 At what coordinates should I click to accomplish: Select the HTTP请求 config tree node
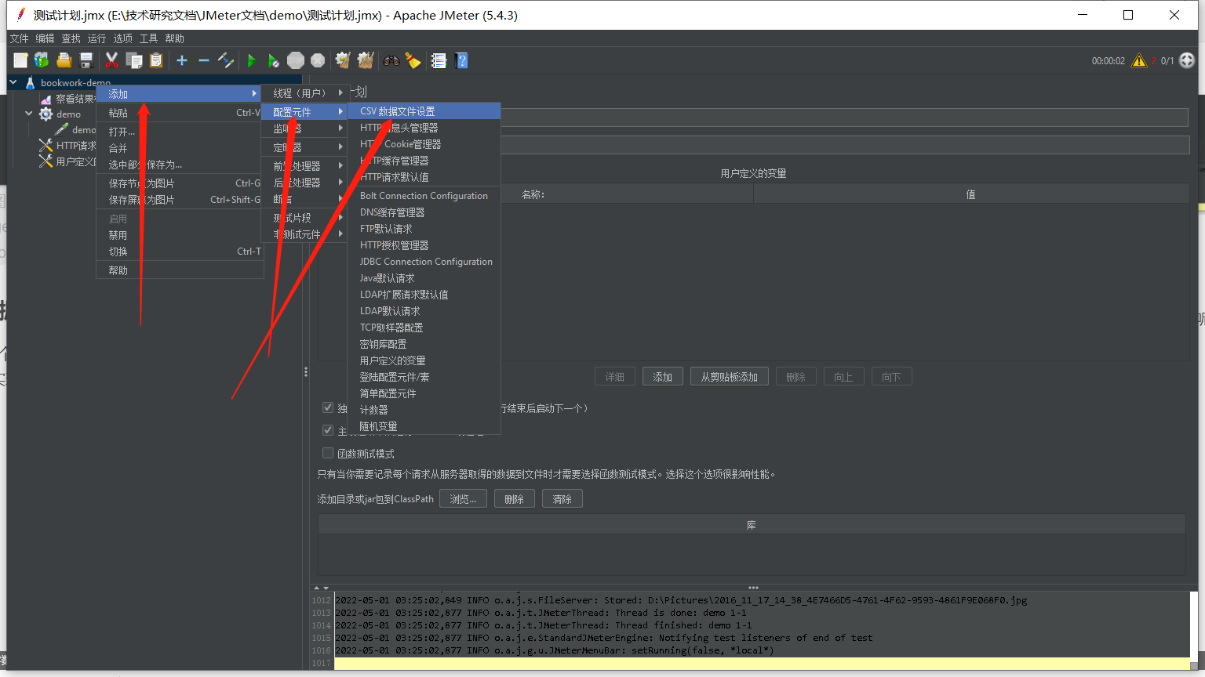pyautogui.click(x=68, y=145)
